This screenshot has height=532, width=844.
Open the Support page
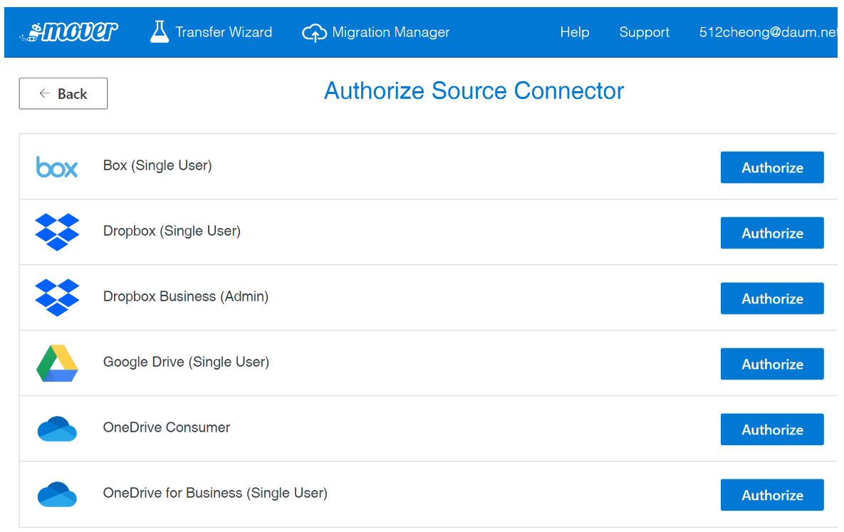click(645, 32)
